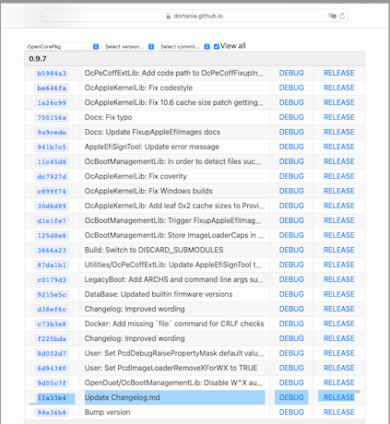Download DEBUG build for Fix codestyle row

click(291, 88)
